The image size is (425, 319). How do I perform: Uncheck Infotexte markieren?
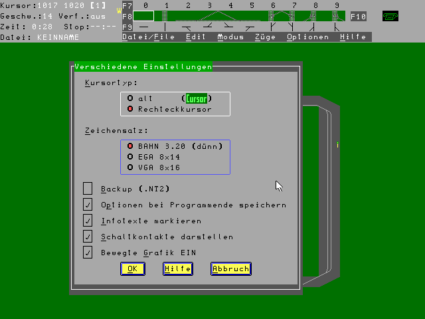pyautogui.click(x=88, y=221)
